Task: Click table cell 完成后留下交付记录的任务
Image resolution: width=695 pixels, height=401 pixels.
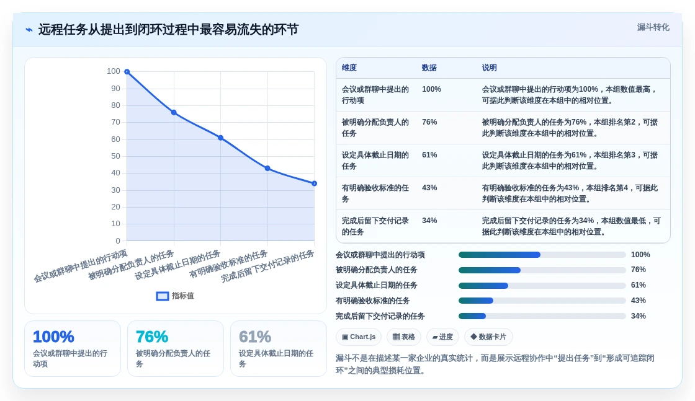Action: (x=375, y=226)
